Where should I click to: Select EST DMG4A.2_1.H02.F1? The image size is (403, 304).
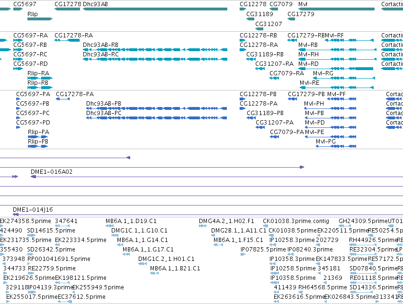click(x=203, y=226)
